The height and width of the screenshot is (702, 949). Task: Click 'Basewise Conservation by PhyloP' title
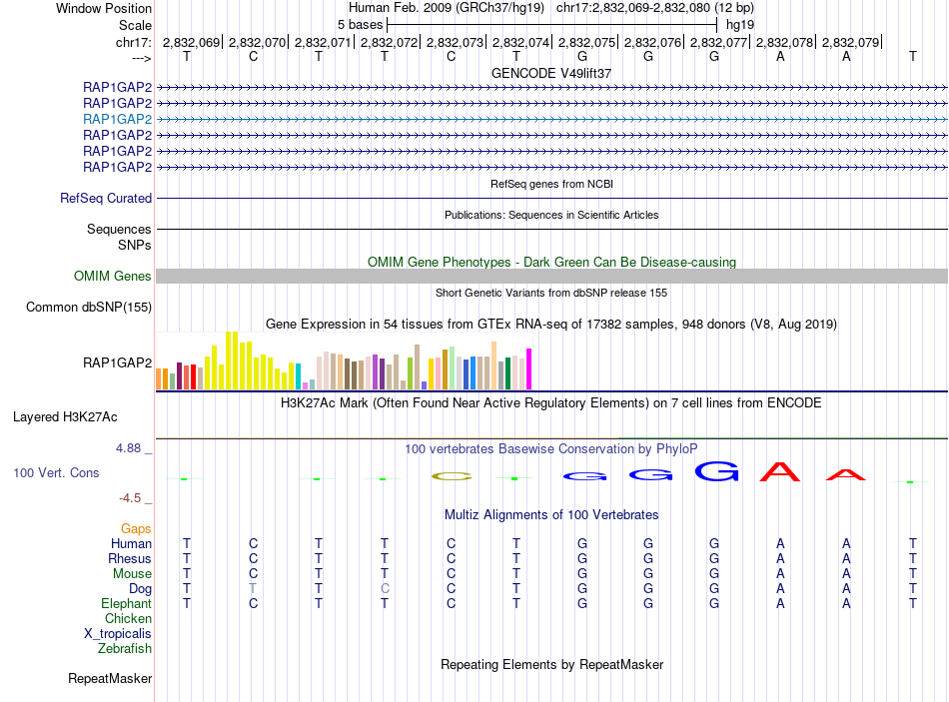click(551, 449)
